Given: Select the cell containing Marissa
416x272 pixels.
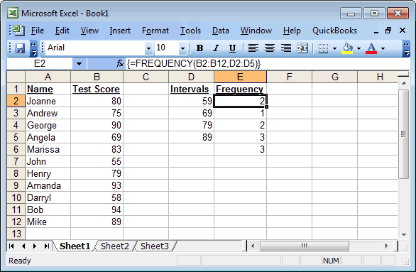Looking at the screenshot, I should [x=48, y=149].
